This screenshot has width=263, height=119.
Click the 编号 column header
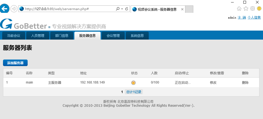click(9, 73)
